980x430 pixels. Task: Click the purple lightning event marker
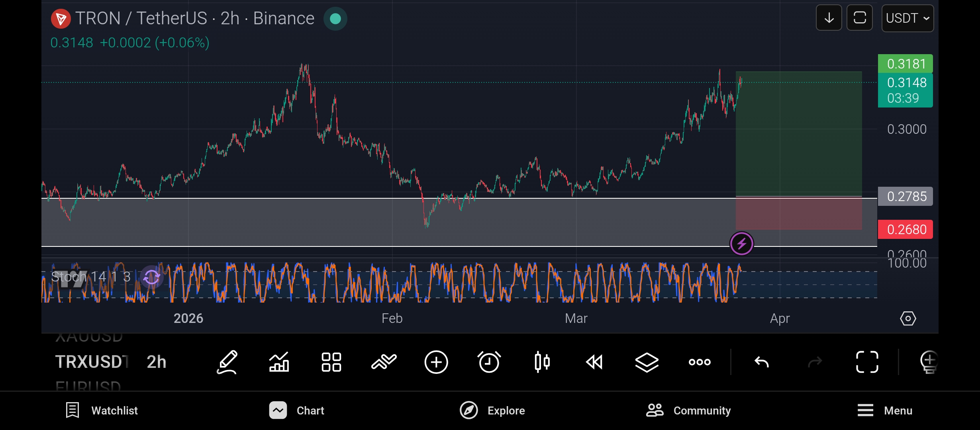741,243
